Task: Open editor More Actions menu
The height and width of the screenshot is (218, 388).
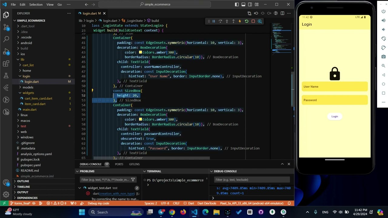Action: tap(289, 13)
